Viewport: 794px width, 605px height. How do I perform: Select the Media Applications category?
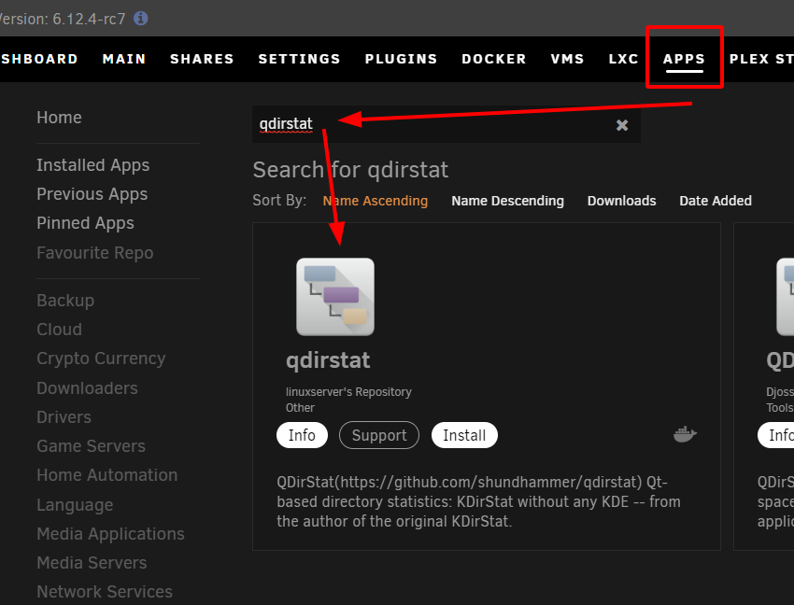coord(110,534)
